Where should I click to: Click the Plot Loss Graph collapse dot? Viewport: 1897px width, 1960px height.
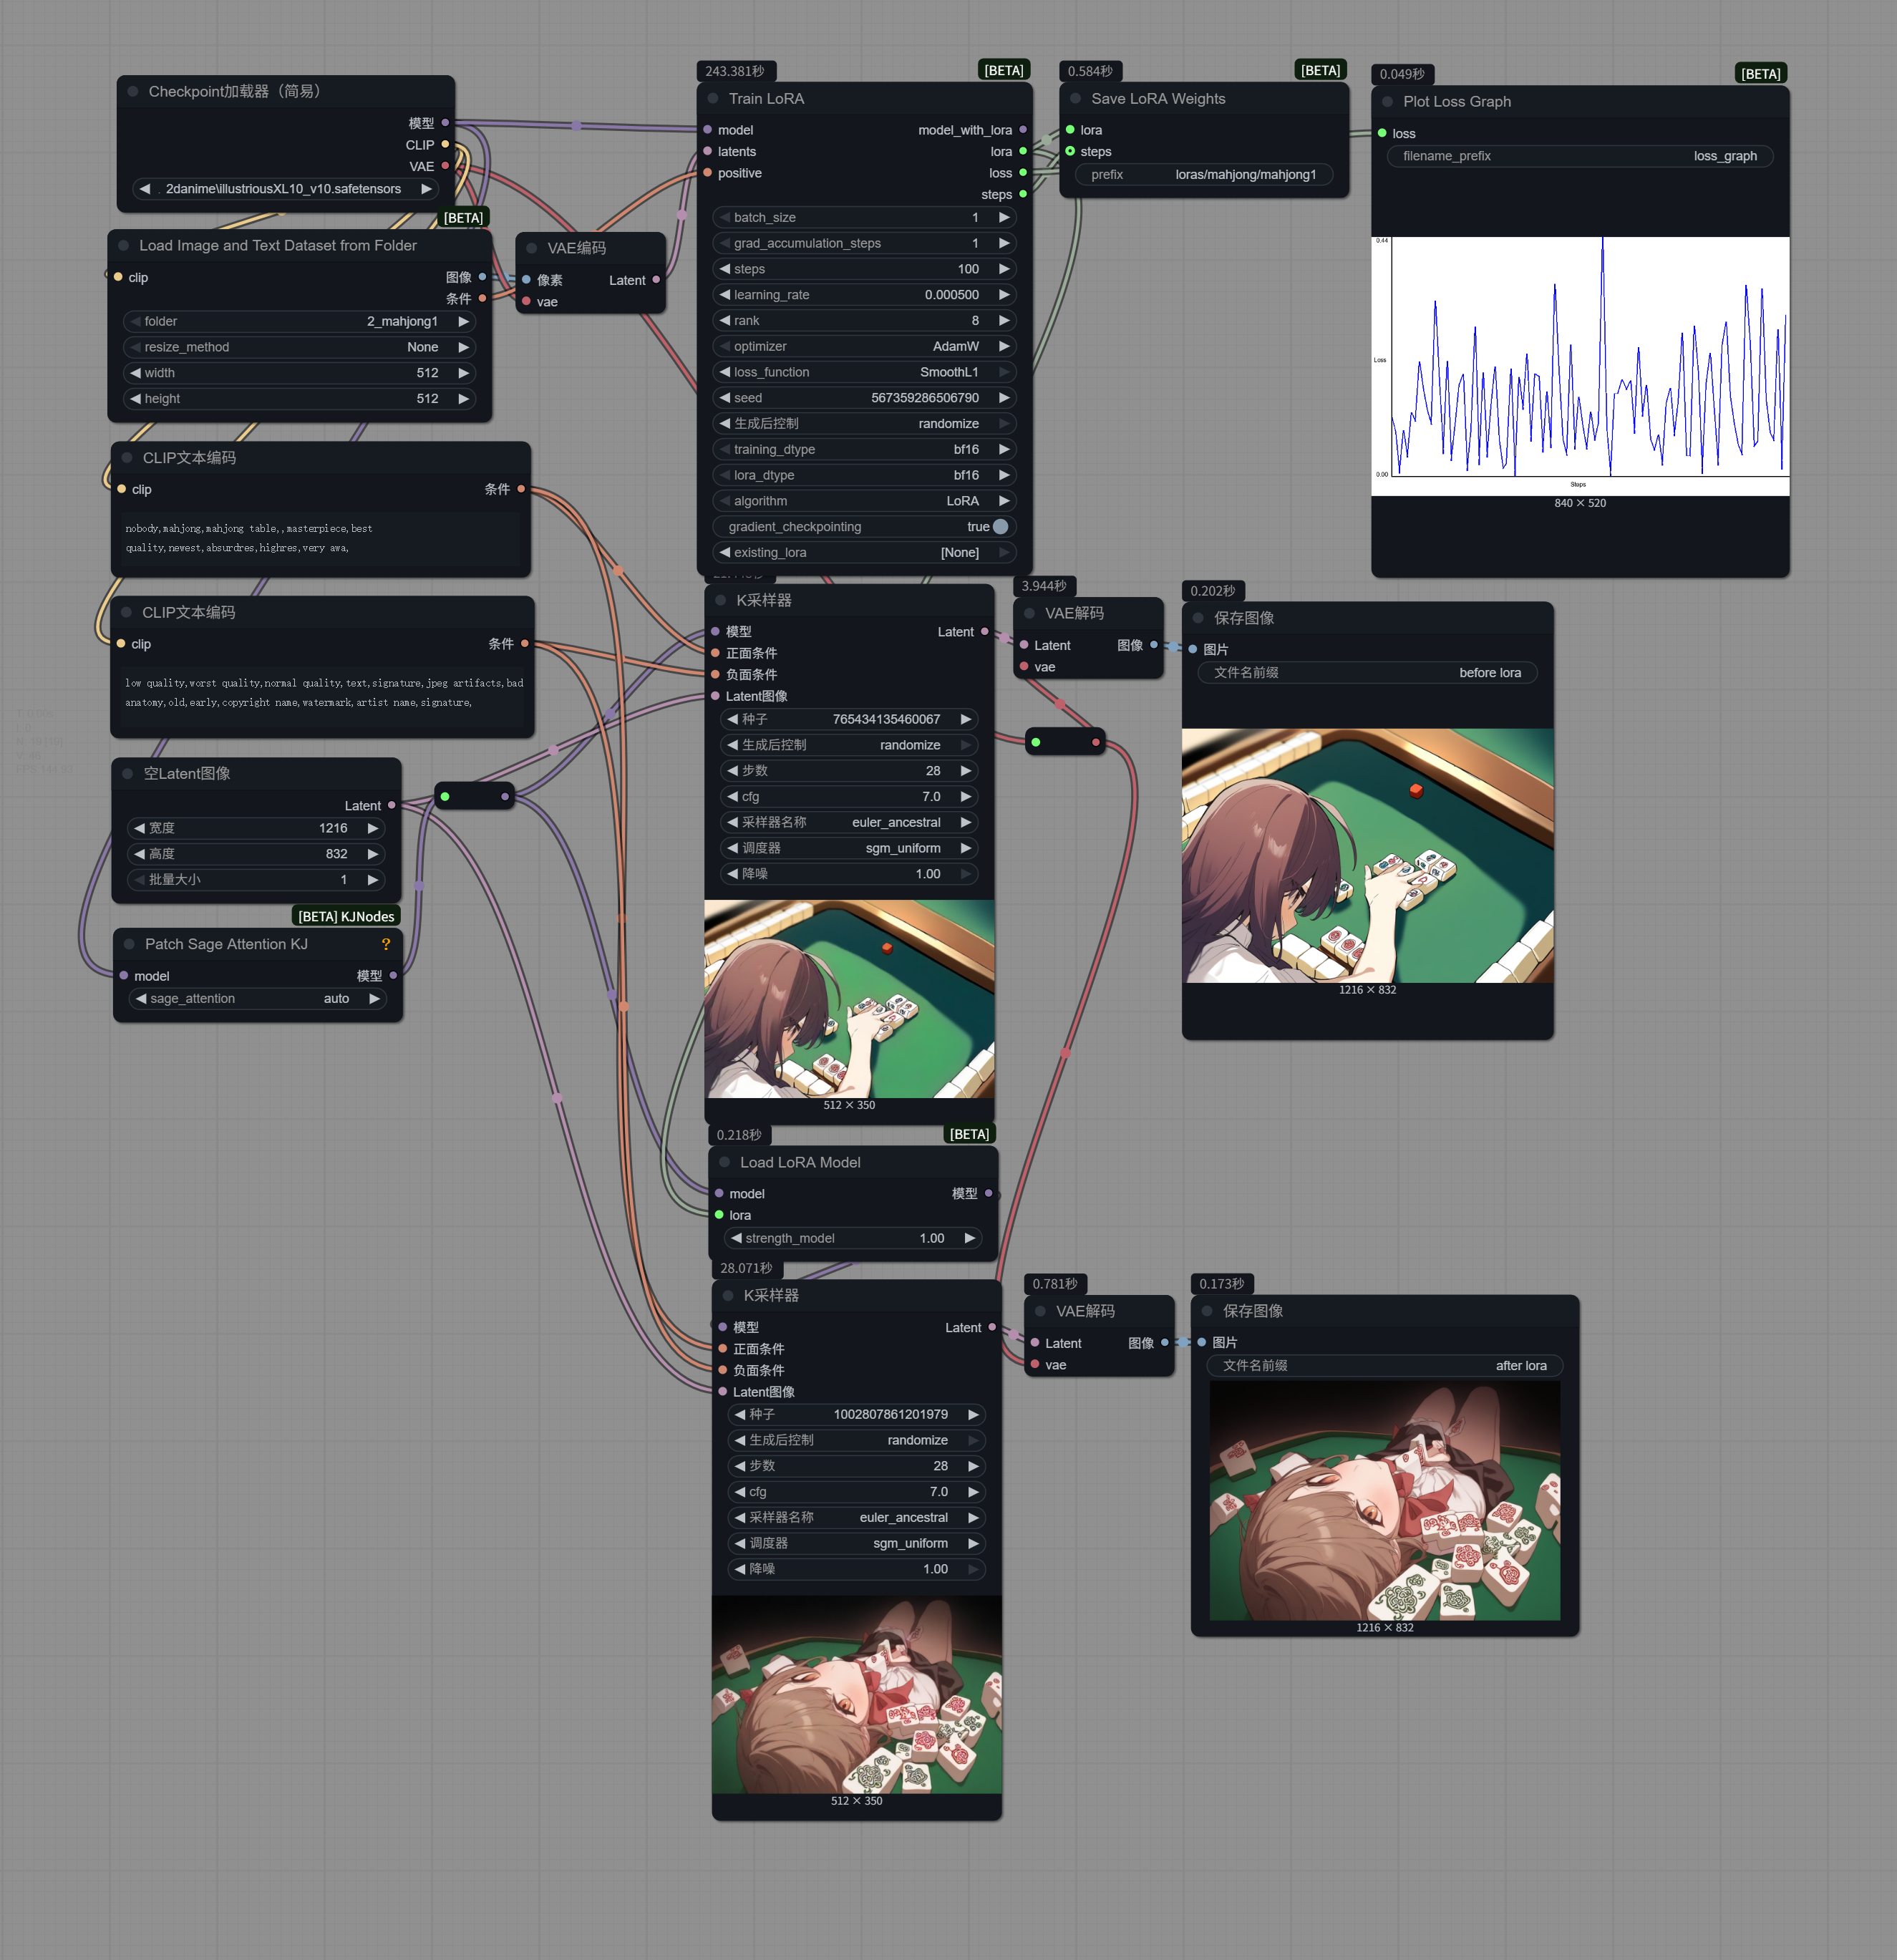pos(1388,101)
